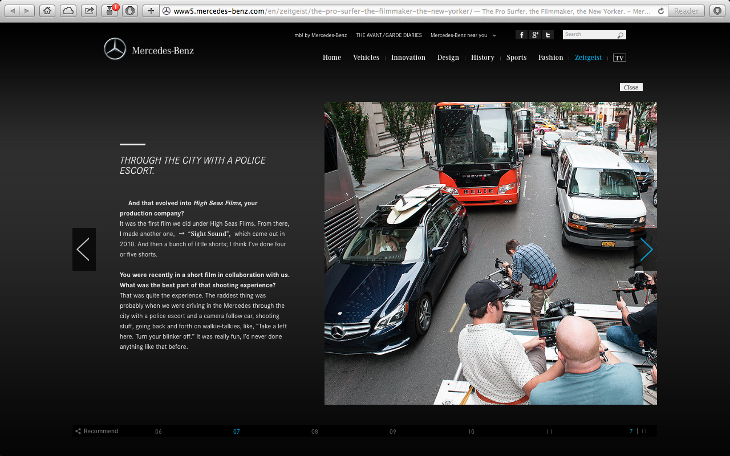Viewport: 730px width, 456px height.
Task: Open the Home navigation item
Action: 332,58
